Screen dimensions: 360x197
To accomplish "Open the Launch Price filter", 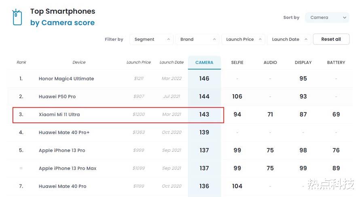I will (243, 39).
